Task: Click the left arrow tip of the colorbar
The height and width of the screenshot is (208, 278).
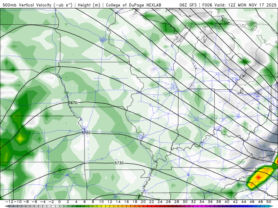Action: 7,206
